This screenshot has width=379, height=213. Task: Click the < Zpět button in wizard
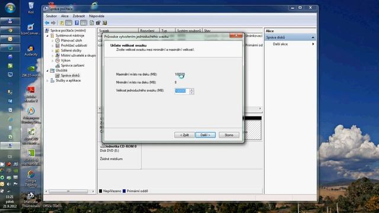point(184,135)
